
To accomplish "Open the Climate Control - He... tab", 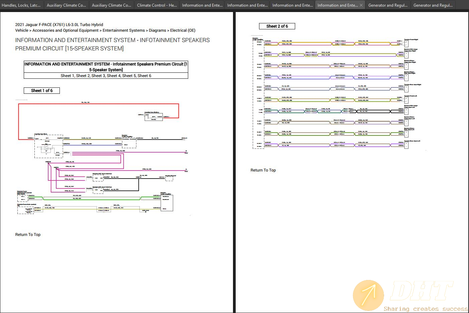I will pyautogui.click(x=157, y=5).
